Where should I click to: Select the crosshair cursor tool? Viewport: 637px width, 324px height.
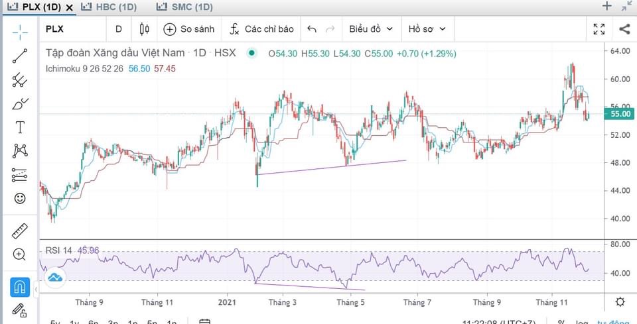pyautogui.click(x=19, y=32)
